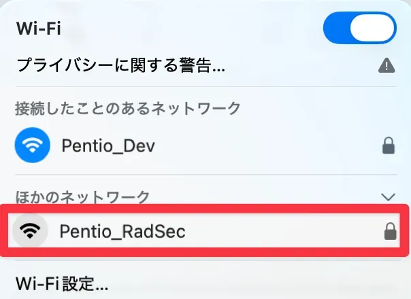Screen dimensions: 411x299
Task: Collapse ほかのネットワーク using the chevron arrow
Action: click(389, 197)
